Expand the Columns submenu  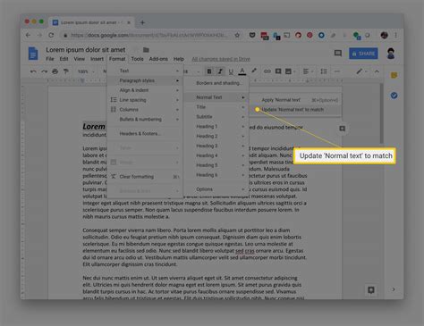point(145,110)
